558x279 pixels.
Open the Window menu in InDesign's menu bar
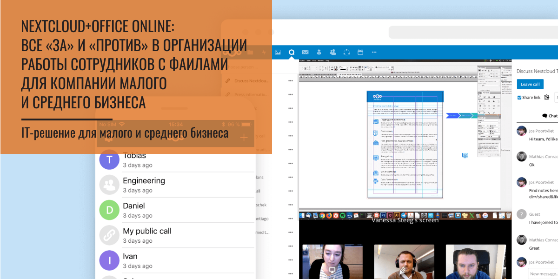click(x=320, y=61)
